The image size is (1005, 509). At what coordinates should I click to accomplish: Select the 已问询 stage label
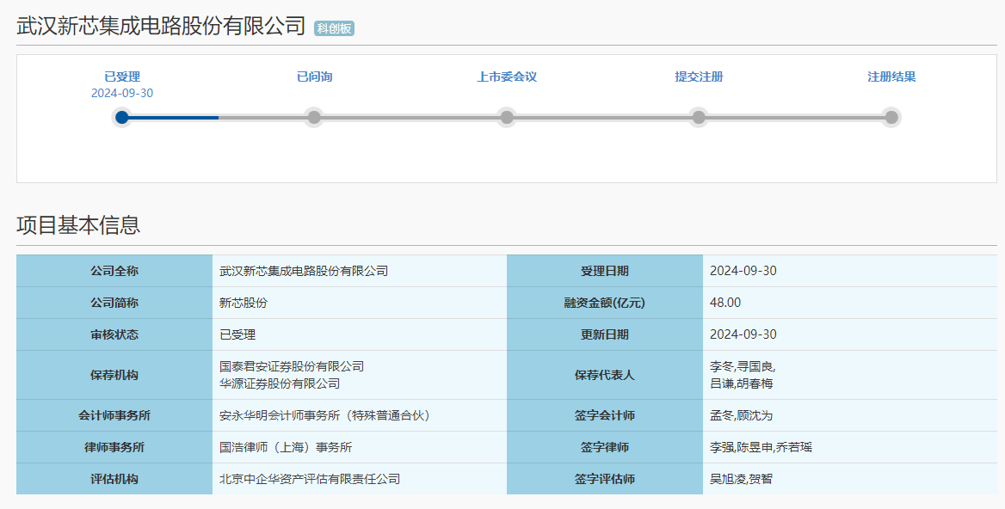click(314, 77)
